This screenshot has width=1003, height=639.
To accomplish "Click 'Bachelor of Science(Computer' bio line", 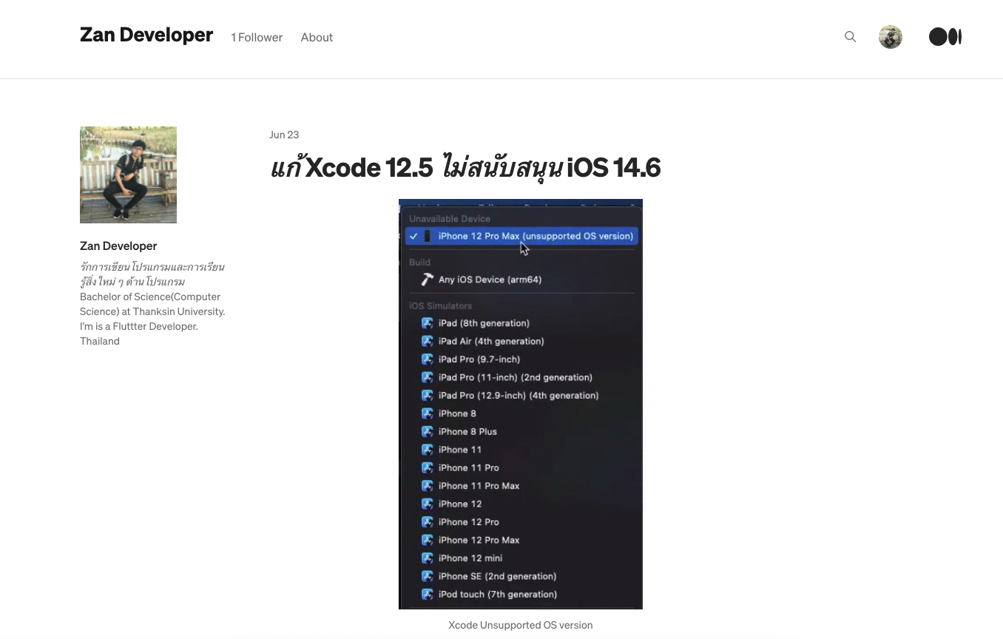I will pyautogui.click(x=150, y=297).
